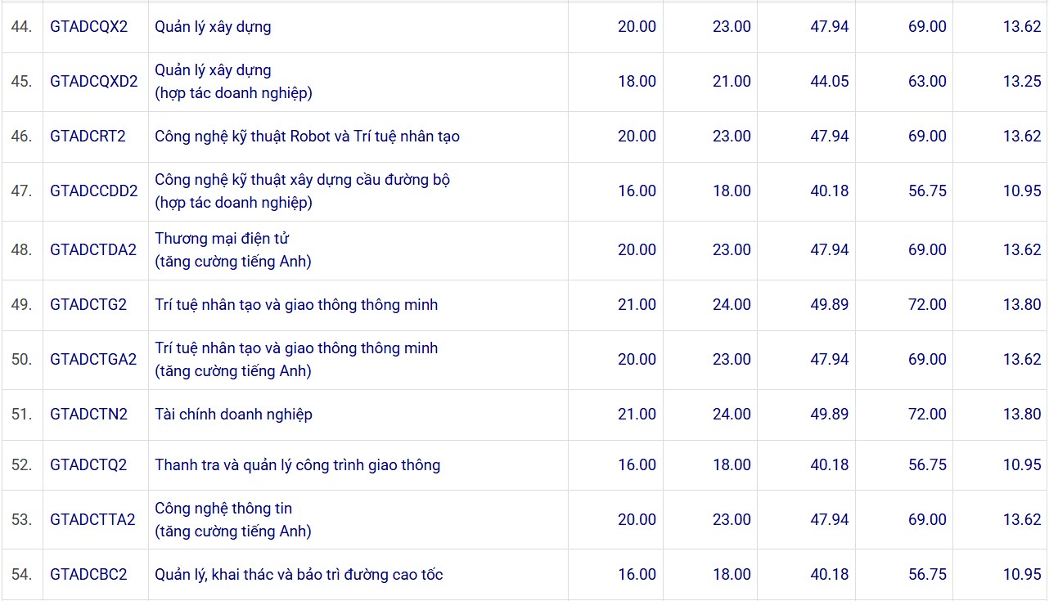The height and width of the screenshot is (601, 1049).
Task: Click 72.00 in the Tài chính doanh nghiệp row
Action: click(926, 414)
